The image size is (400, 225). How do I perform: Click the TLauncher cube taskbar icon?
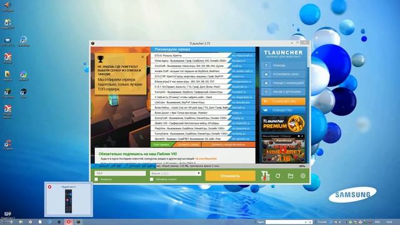point(78,222)
